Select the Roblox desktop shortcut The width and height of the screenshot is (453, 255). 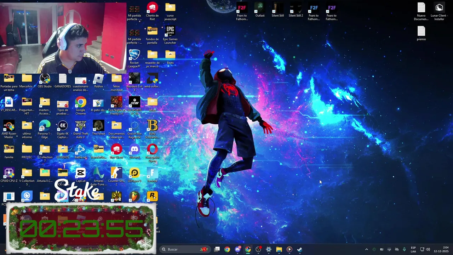pos(98,81)
